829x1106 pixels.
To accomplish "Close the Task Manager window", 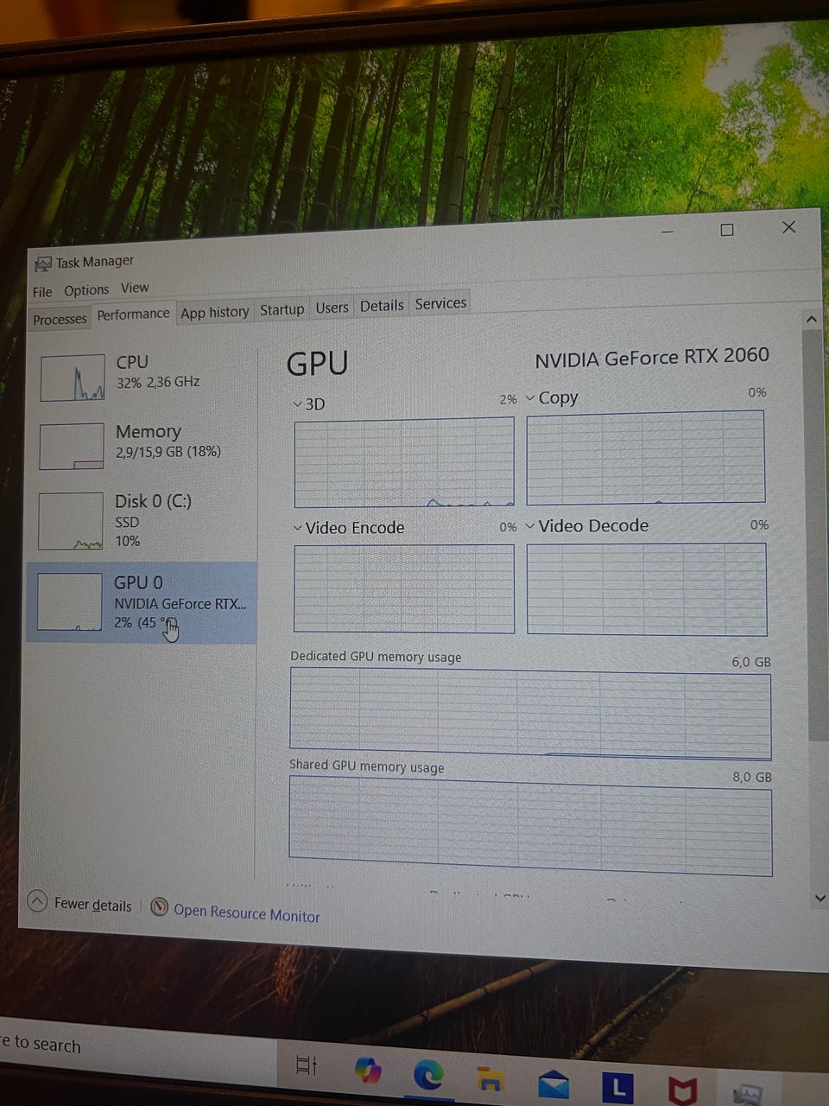I will (x=788, y=227).
